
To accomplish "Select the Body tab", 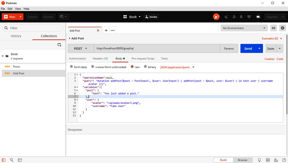I will (x=120, y=58).
